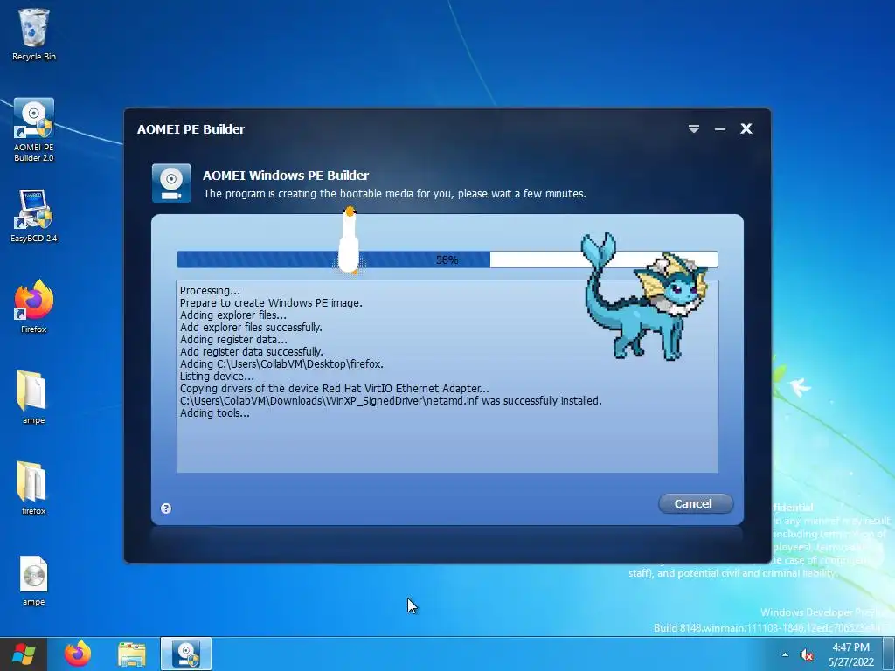The image size is (895, 671).
Task: Cancel the bootable media creation
Action: 695,503
